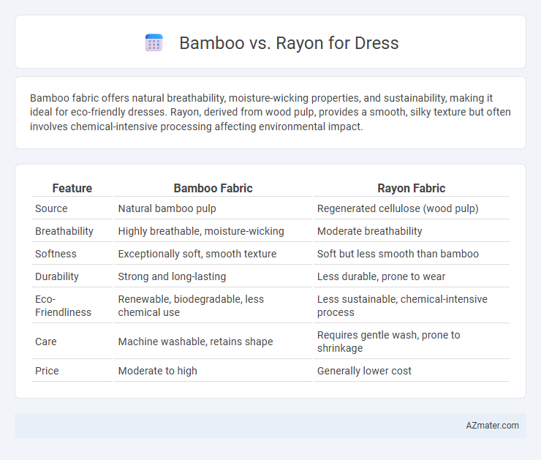Click the calendar grid icon beside the title
Image resolution: width=541 pixels, height=460 pixels.
tap(154, 43)
